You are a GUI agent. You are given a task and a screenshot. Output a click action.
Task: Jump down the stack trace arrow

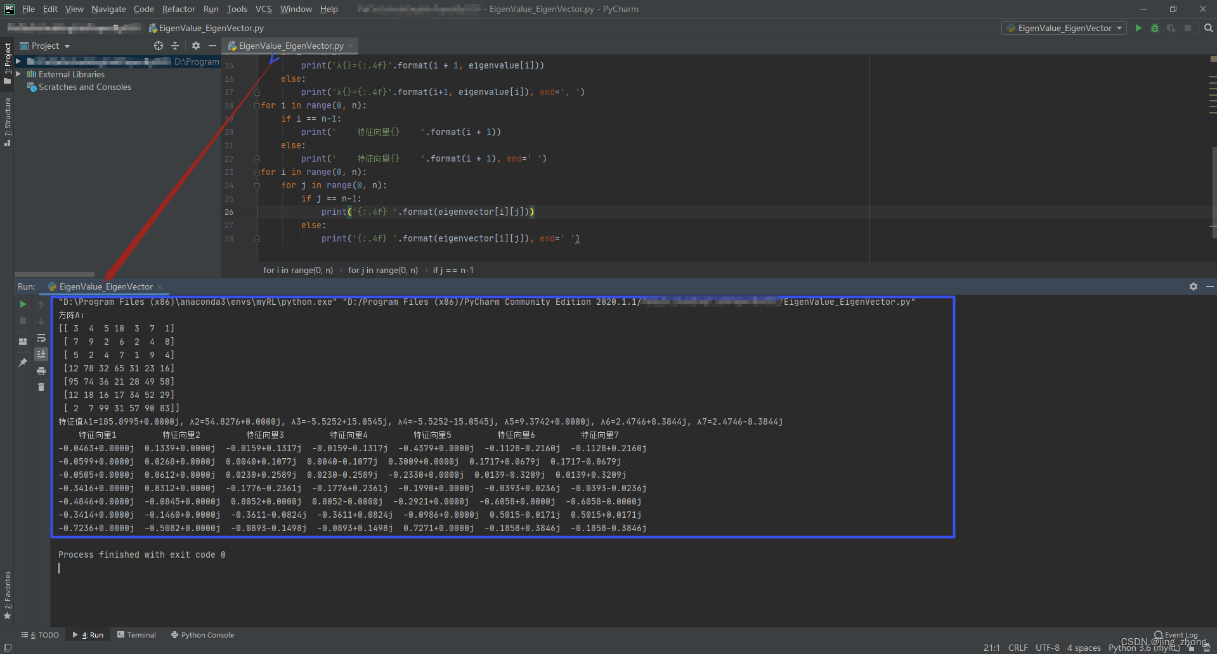click(41, 321)
